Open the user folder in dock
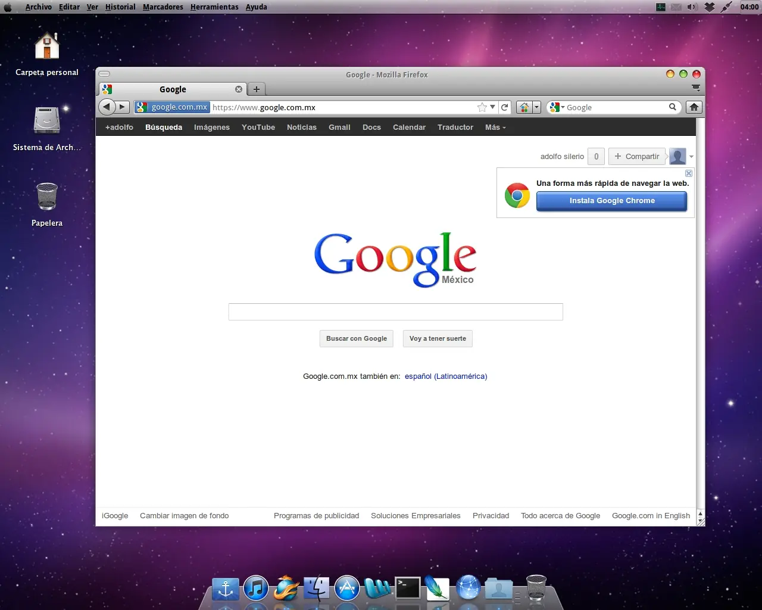The image size is (762, 610). click(x=499, y=589)
